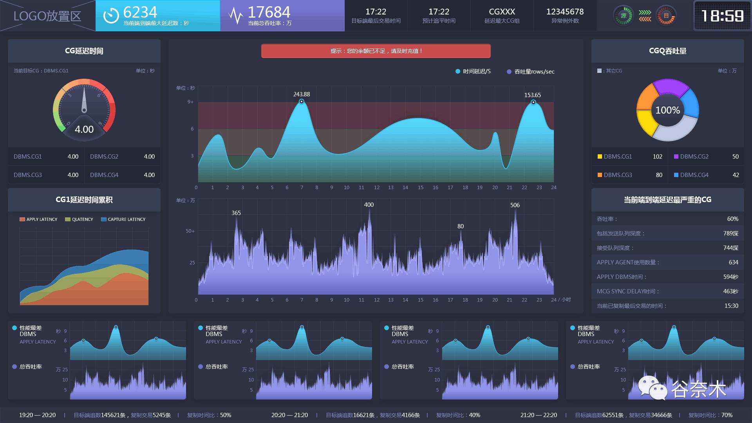Click the 接受队列深度 744深 row

pyautogui.click(x=668, y=248)
